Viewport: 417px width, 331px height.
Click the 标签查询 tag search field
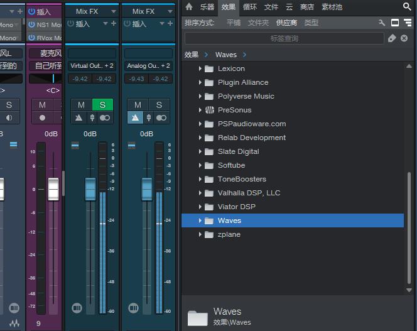coord(284,38)
